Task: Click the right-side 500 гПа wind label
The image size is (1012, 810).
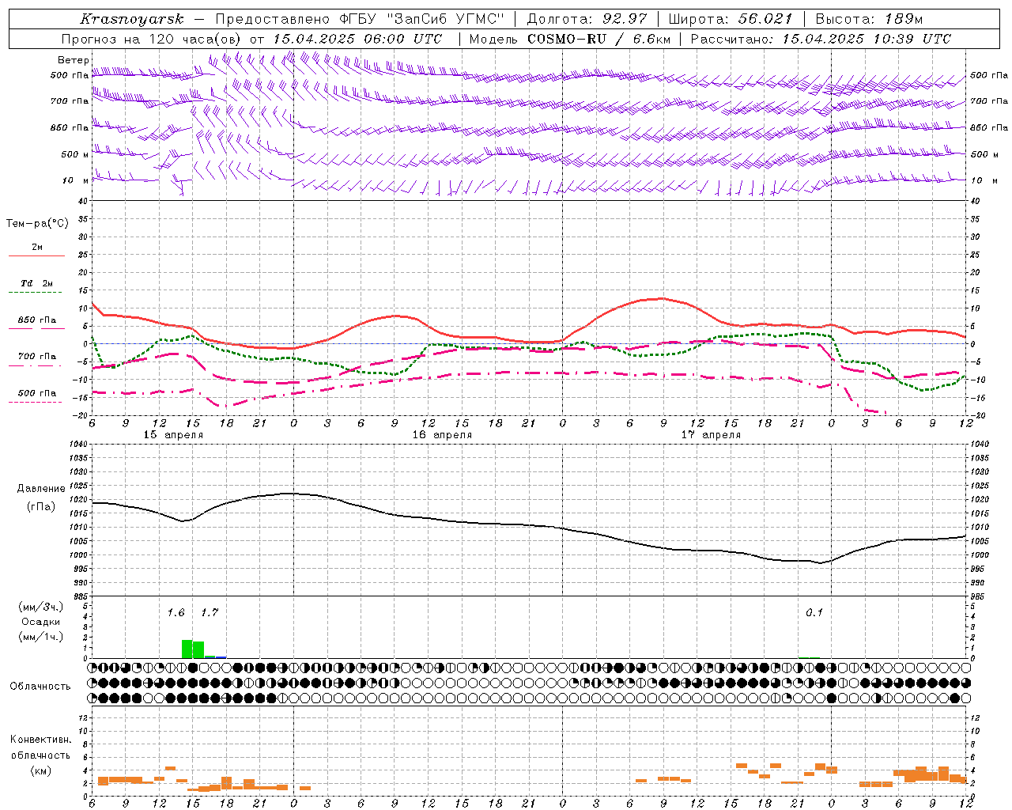Action: coord(989,75)
